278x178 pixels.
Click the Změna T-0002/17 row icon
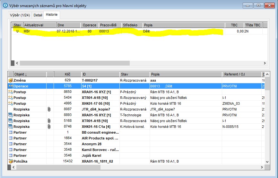pos(10,80)
